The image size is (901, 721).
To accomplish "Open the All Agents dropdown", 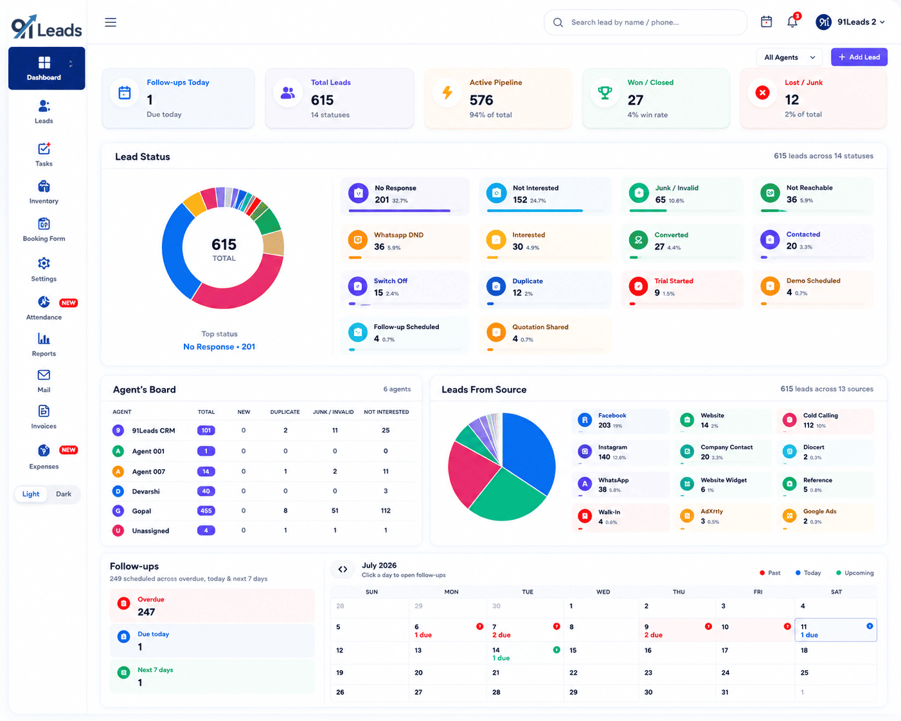I will [x=789, y=57].
